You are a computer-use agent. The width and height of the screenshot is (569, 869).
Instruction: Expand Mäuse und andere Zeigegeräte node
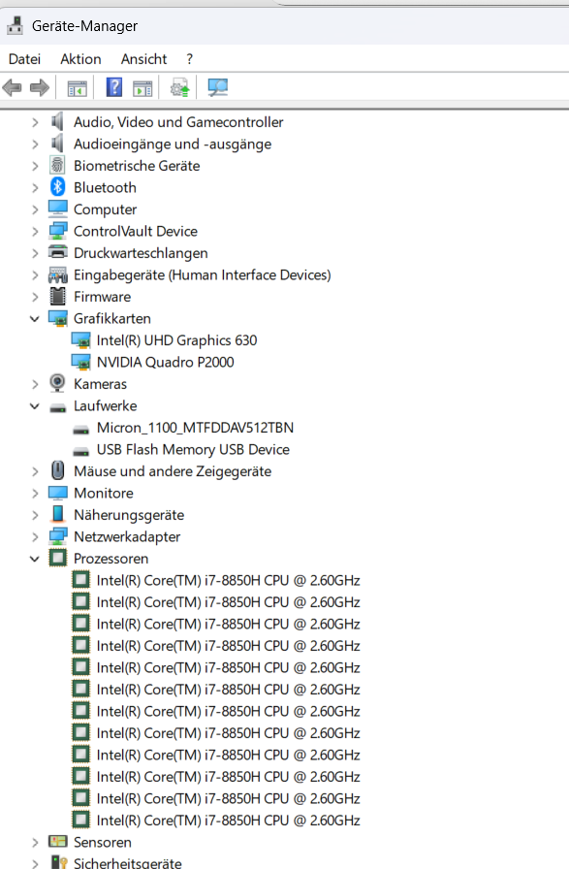(x=35, y=471)
